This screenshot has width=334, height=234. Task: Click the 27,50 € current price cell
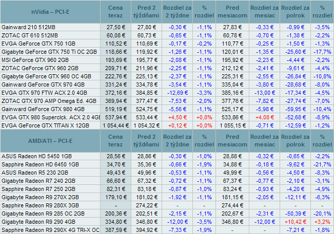click(115, 27)
